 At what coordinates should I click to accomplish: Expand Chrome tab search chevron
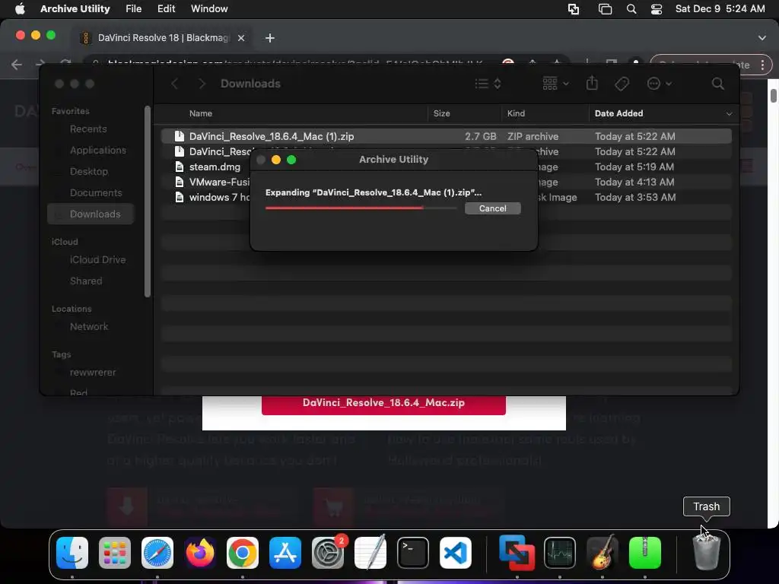762,38
